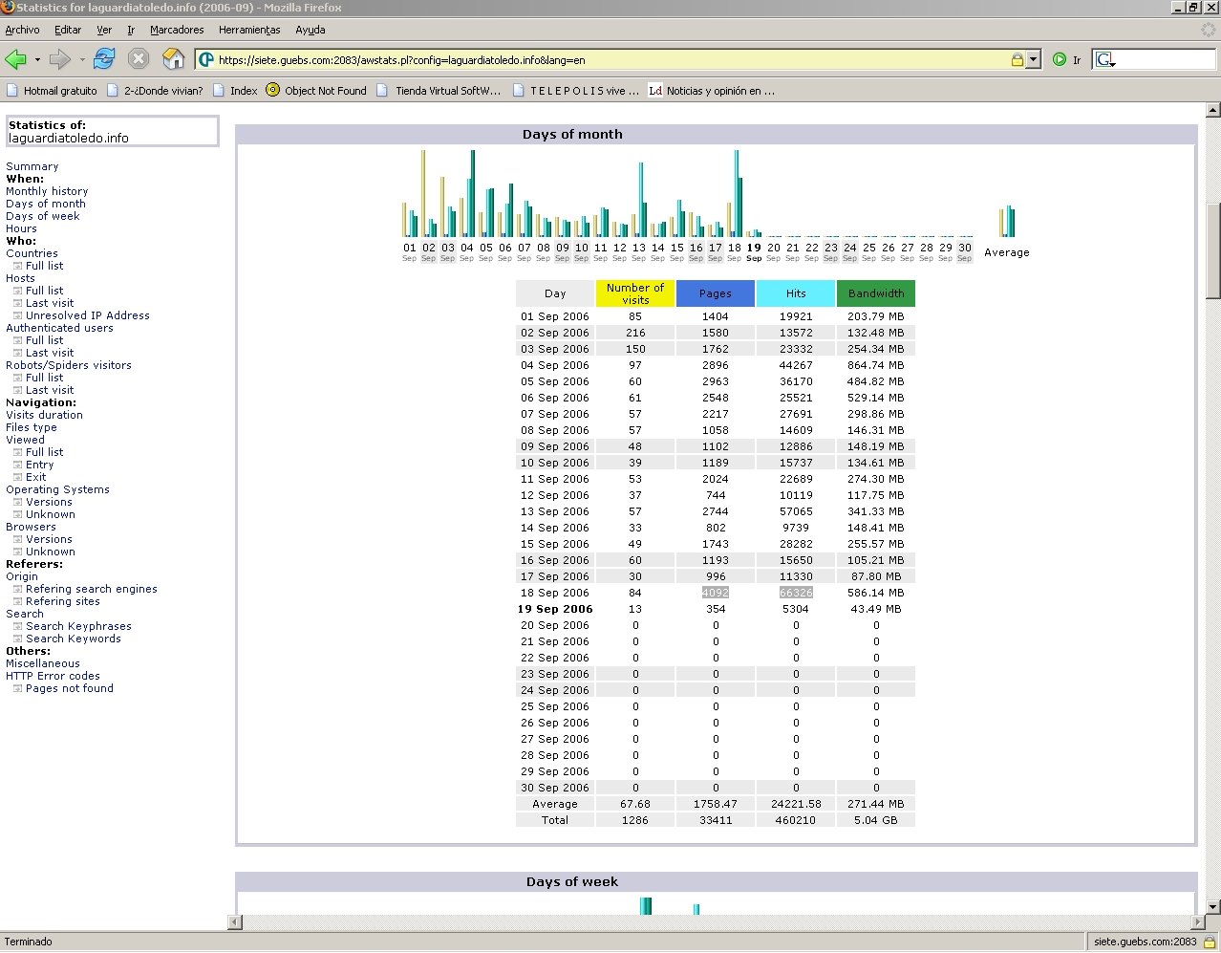Viewport: 1221px width, 953px height.
Task: Click the Average visits value 67.68
Action: click(635, 804)
